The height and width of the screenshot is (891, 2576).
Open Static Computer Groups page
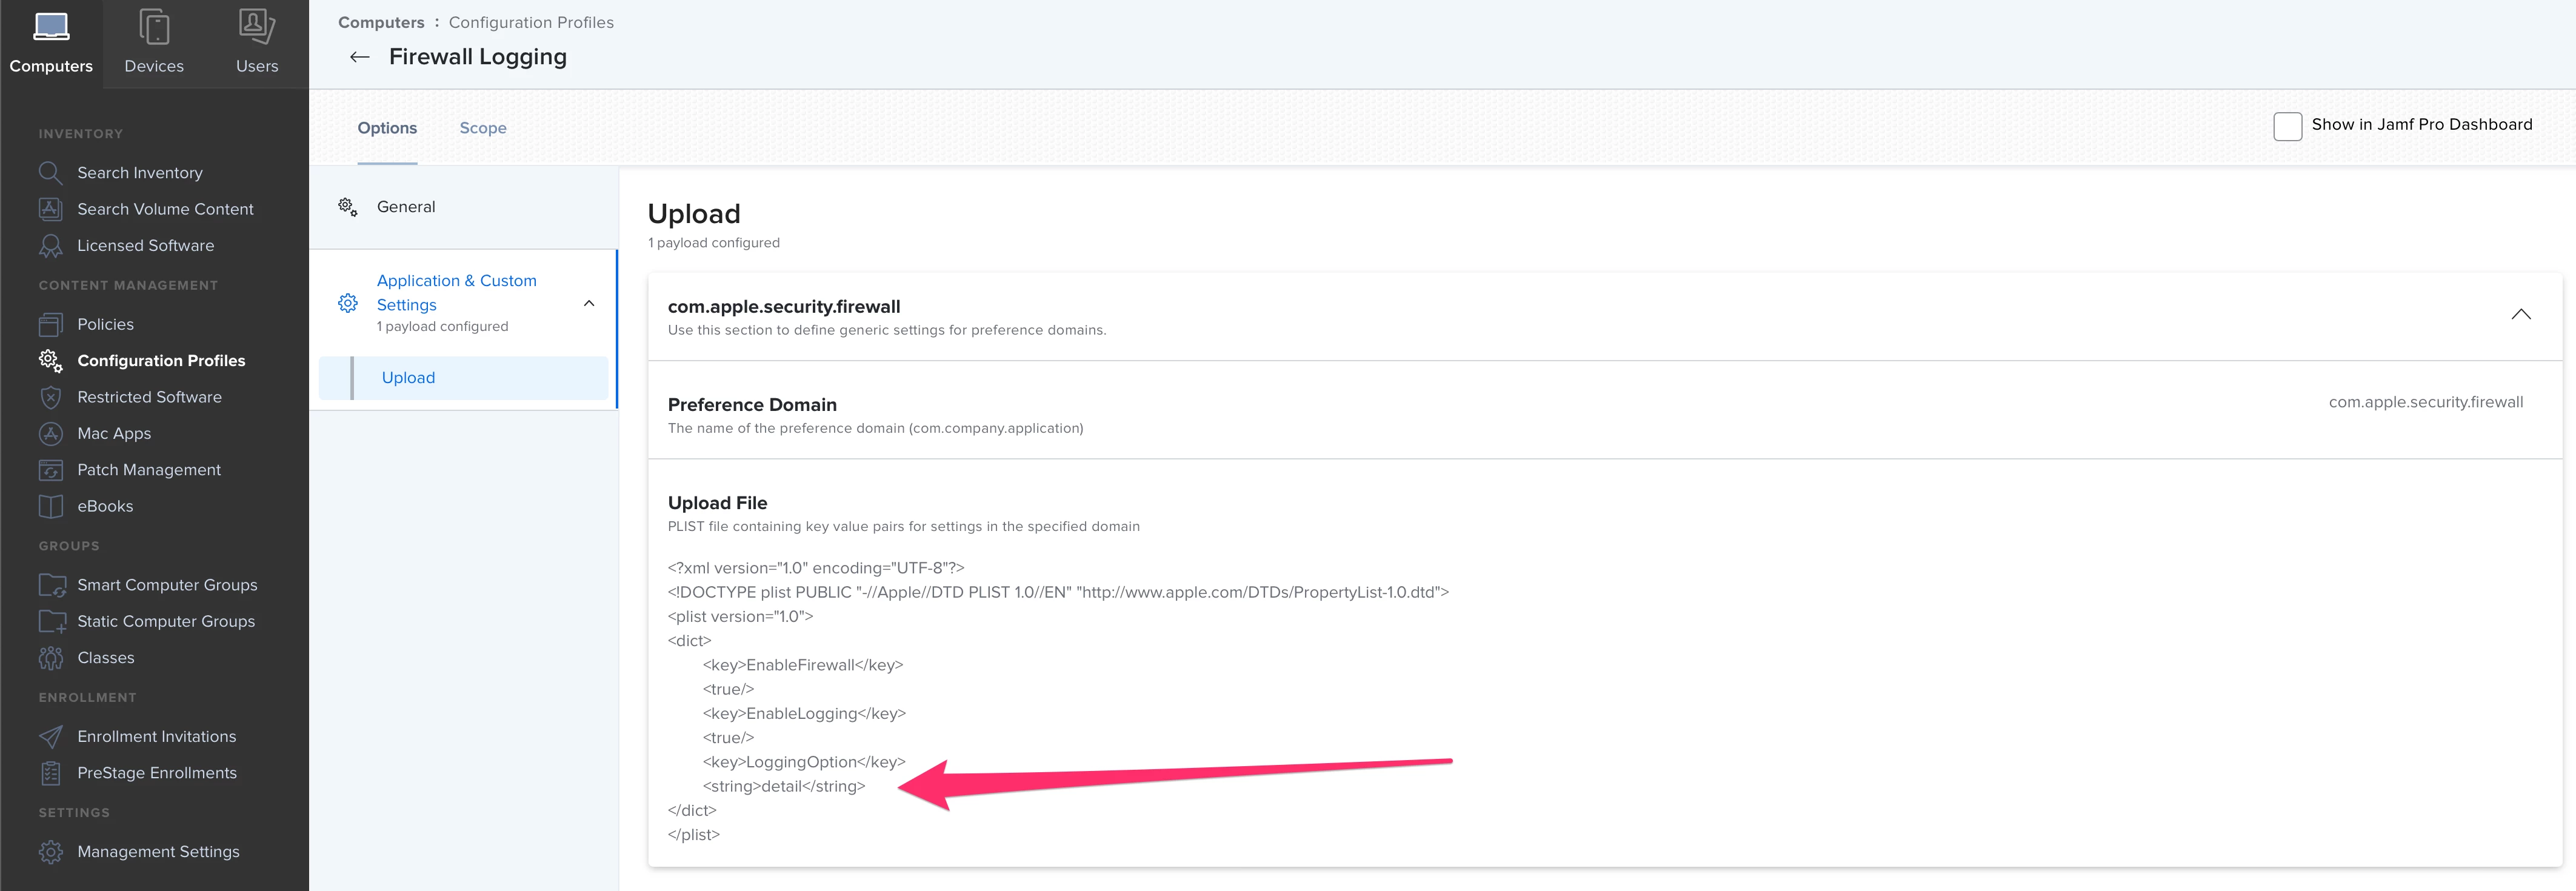[166, 621]
